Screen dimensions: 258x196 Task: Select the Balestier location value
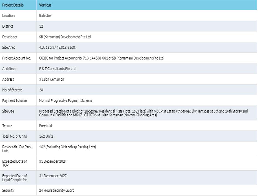click(x=45, y=16)
